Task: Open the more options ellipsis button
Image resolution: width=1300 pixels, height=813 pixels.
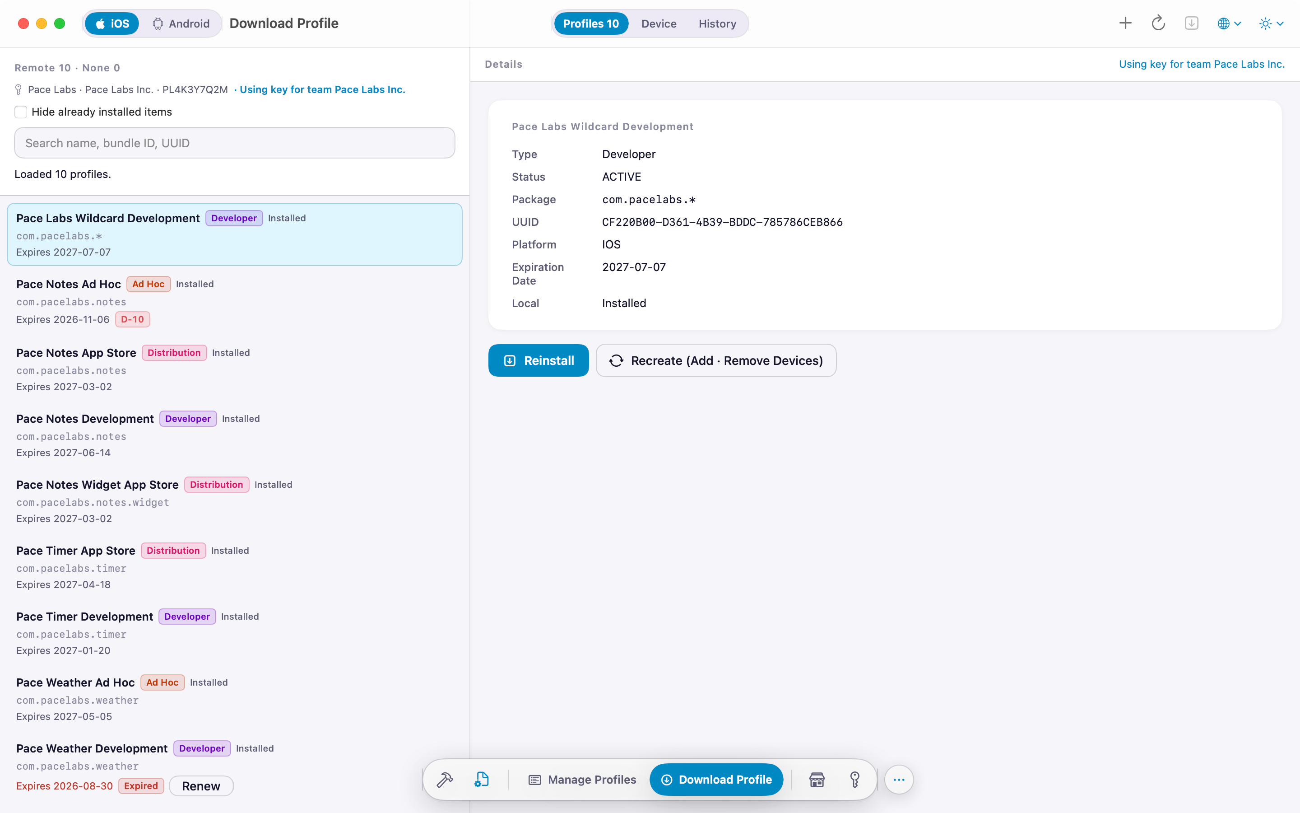Action: click(899, 780)
